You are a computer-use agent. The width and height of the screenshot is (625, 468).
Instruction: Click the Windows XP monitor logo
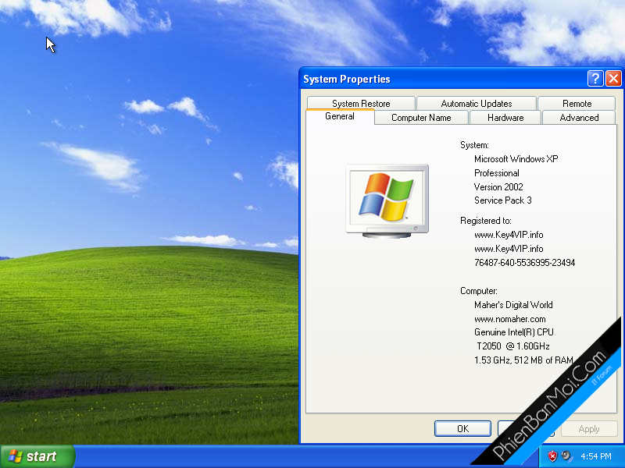(x=387, y=201)
